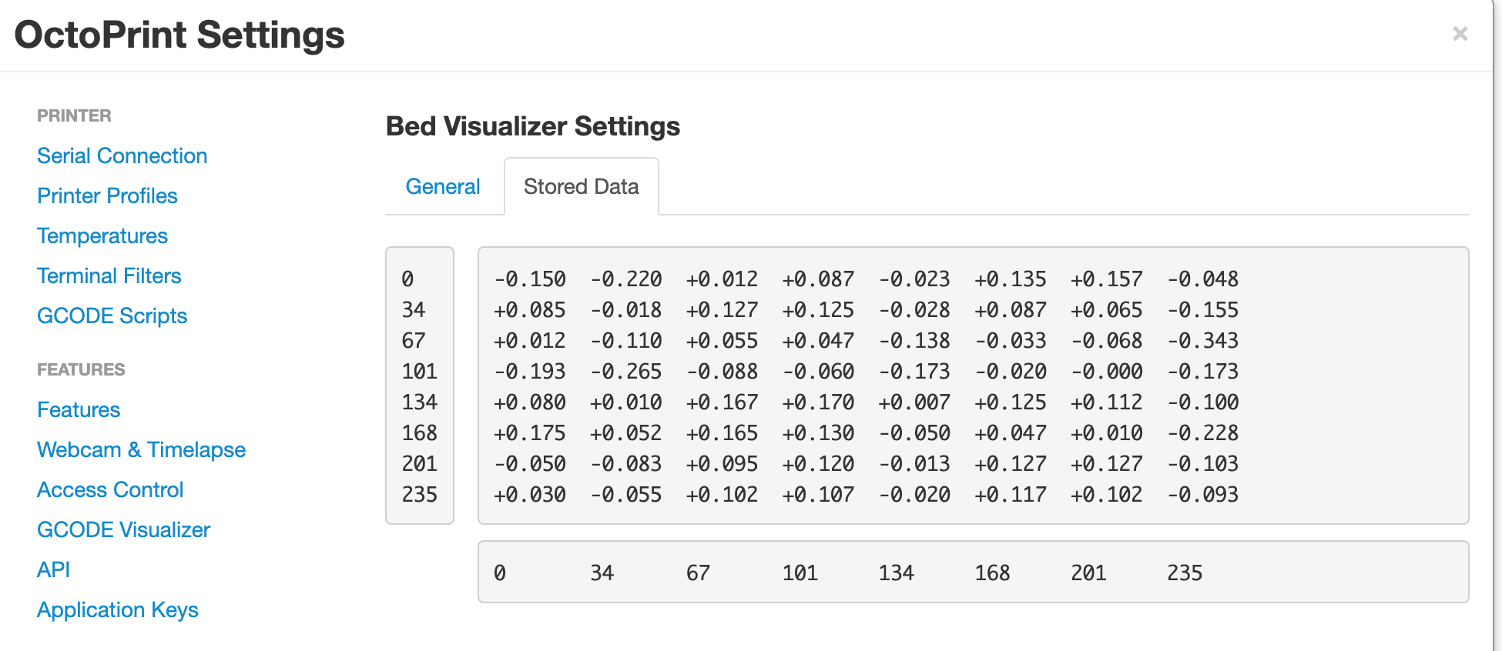Open GCODE Scripts settings

(112, 315)
